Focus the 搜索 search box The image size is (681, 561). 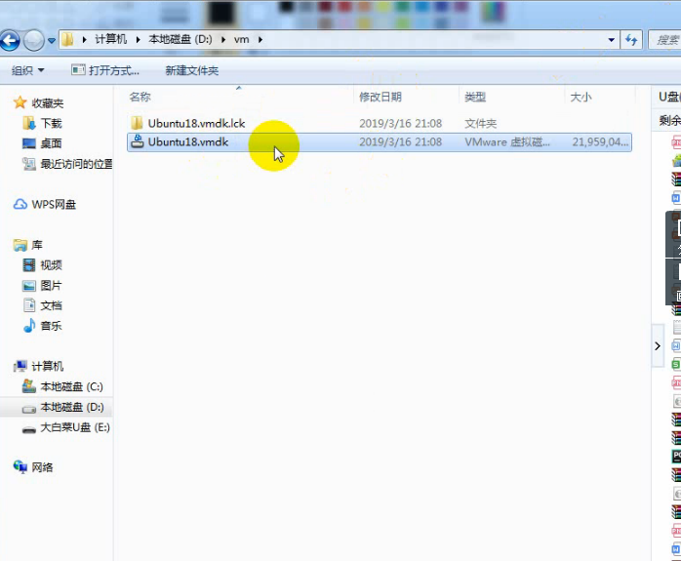665,40
